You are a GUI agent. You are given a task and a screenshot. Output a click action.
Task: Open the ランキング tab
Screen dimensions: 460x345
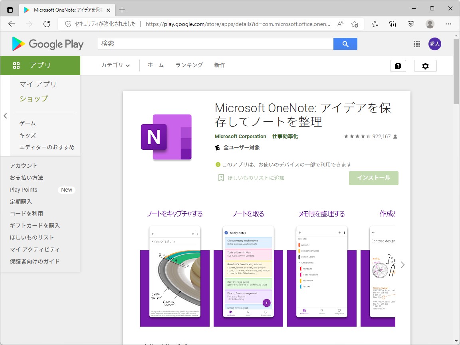point(189,65)
